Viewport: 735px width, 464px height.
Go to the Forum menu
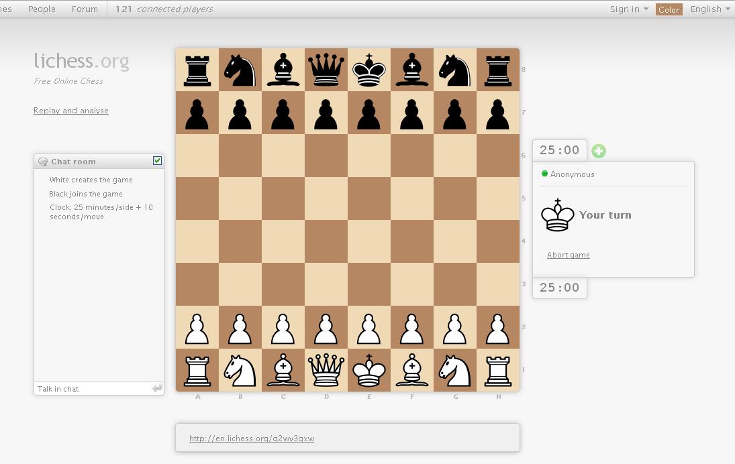point(85,9)
